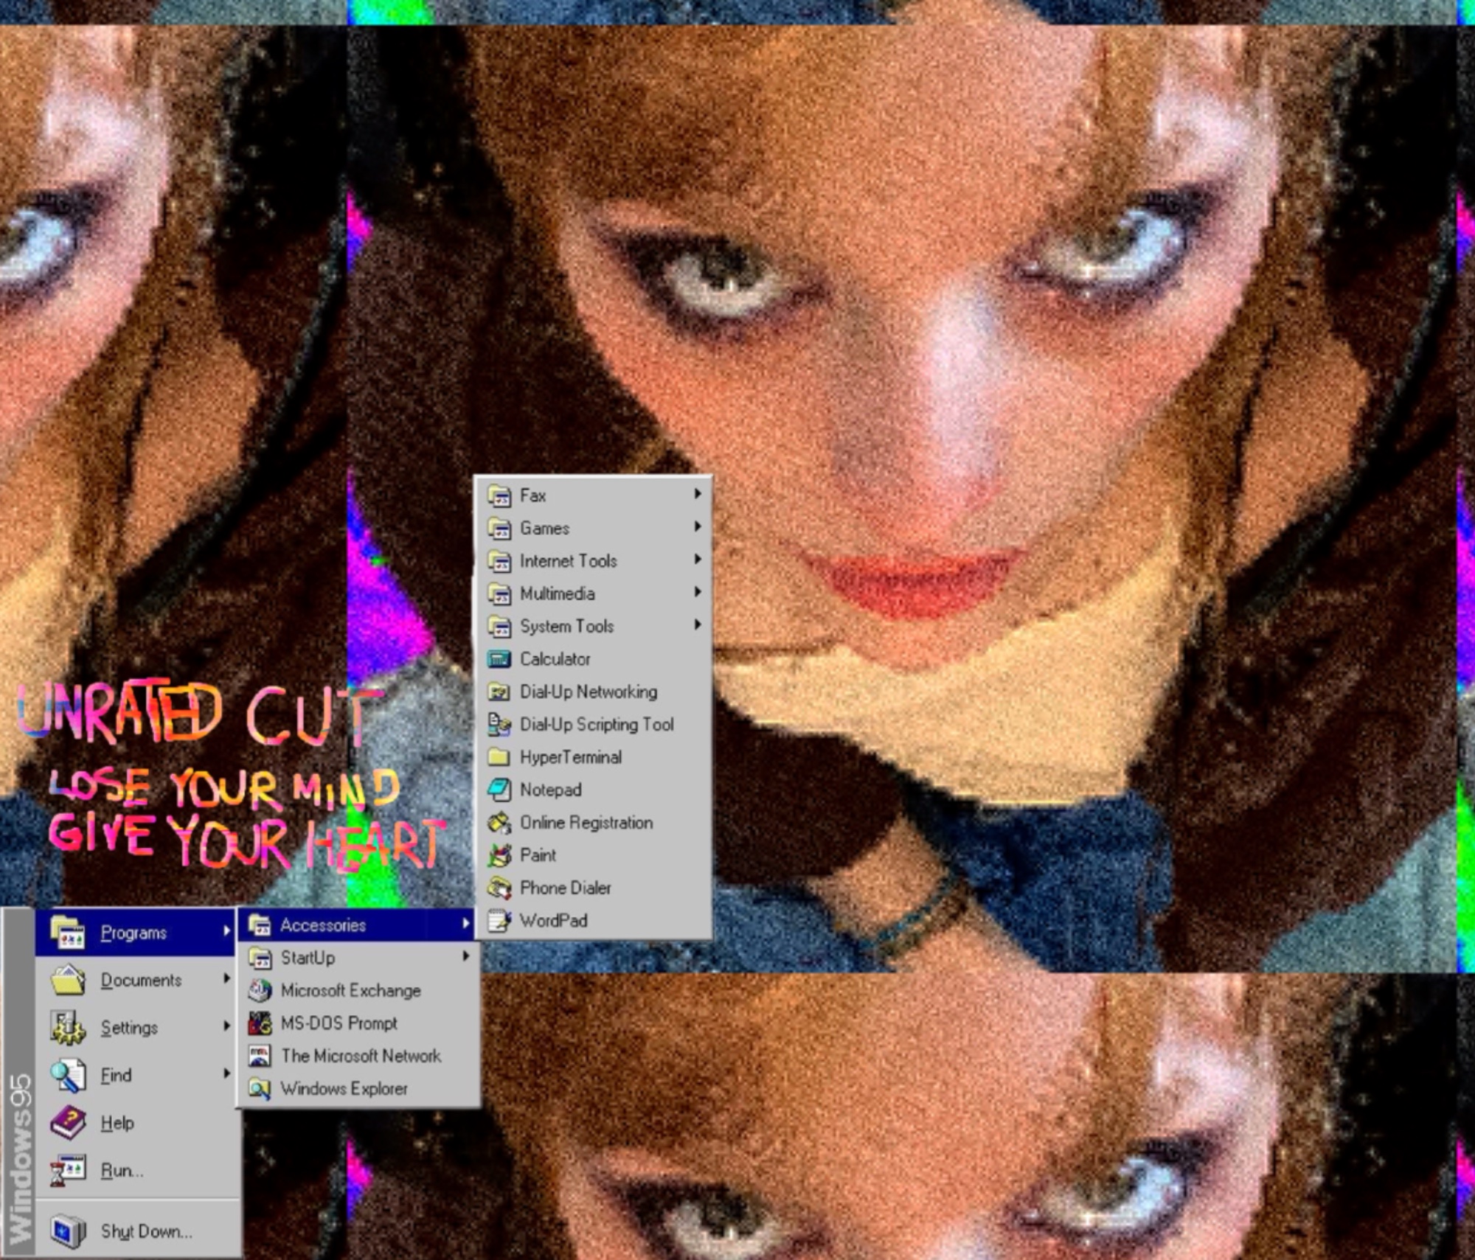The height and width of the screenshot is (1260, 1475).
Task: Expand the System Tools submenu arrow
Action: [697, 625]
